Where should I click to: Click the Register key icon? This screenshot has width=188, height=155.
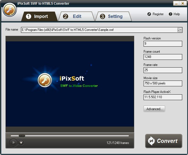point(149,14)
